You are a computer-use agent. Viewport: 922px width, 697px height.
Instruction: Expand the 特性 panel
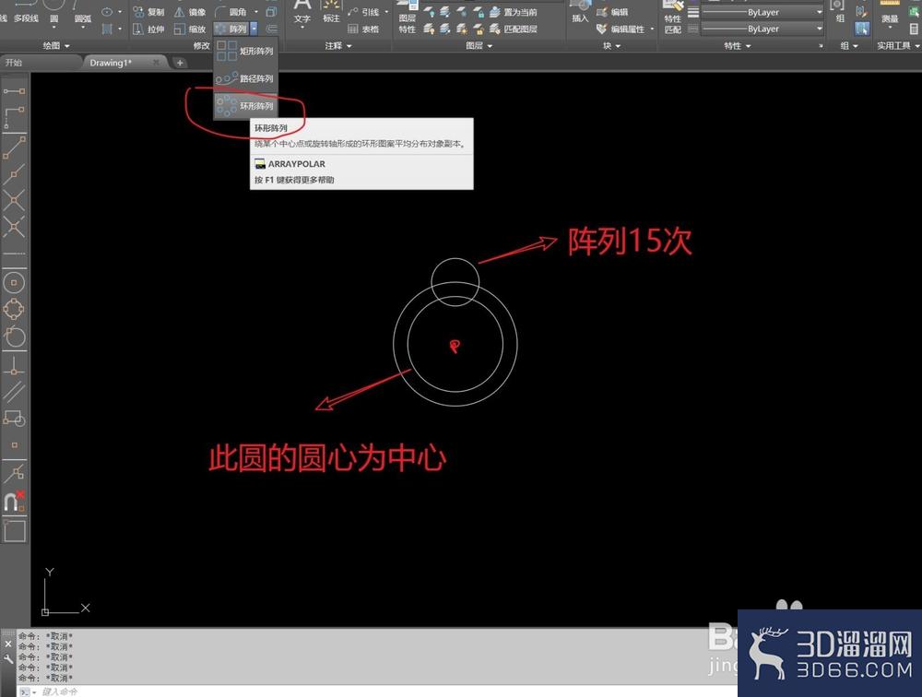click(738, 45)
